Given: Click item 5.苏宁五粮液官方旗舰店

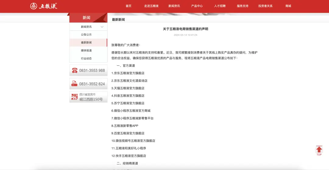Looking at the screenshot, I should click(128, 103).
